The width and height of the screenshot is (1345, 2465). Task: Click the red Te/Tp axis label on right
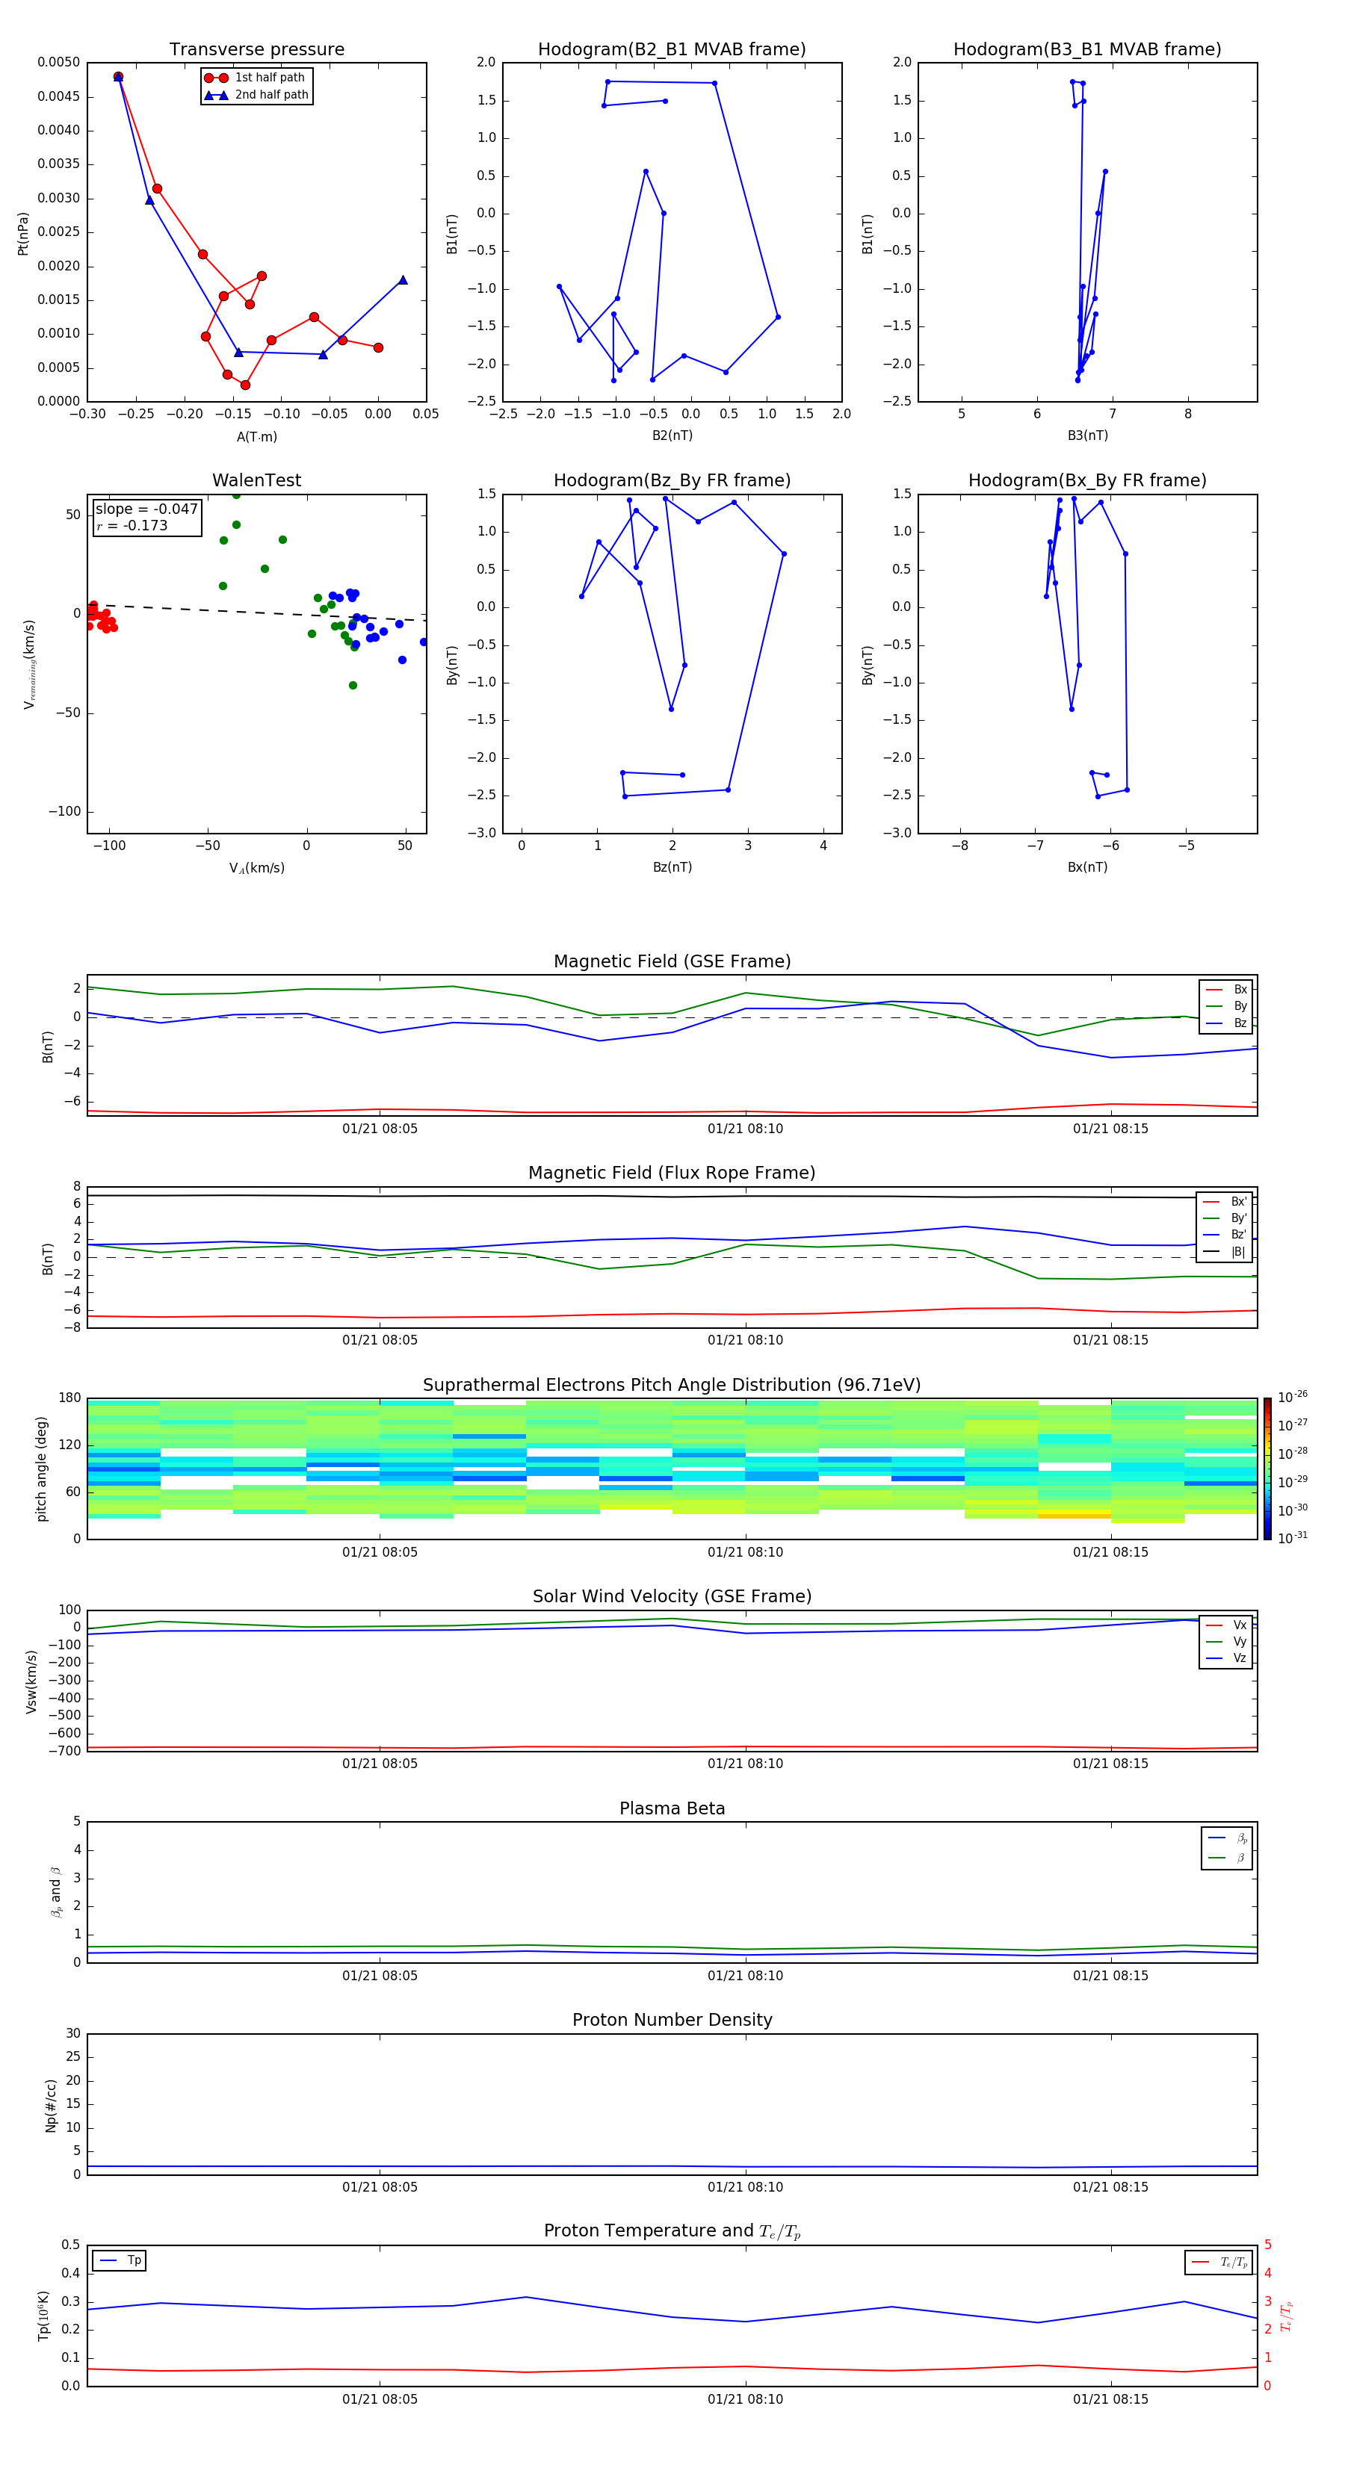tap(1287, 2316)
